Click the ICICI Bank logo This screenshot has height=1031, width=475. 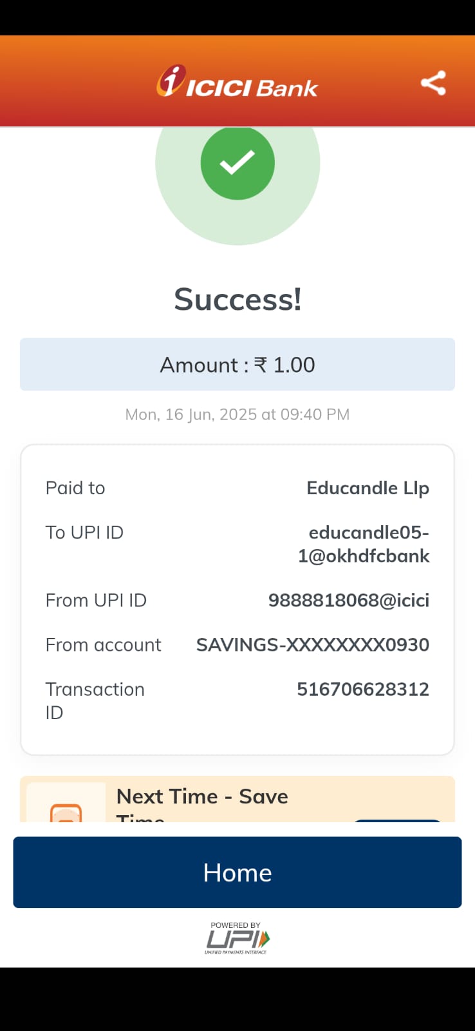(237, 82)
